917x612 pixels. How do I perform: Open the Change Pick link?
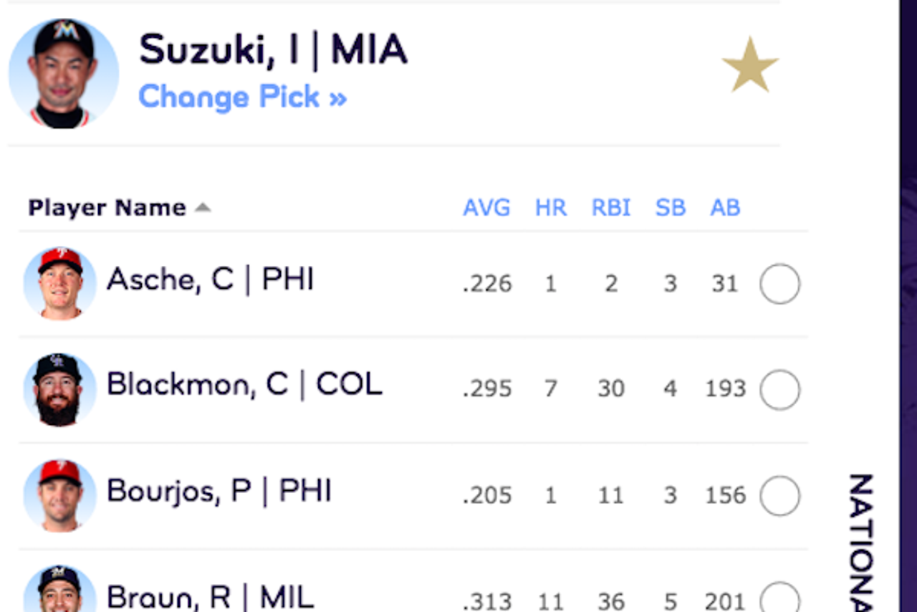242,97
